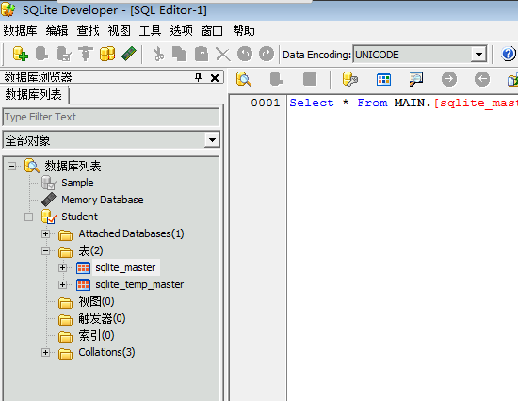This screenshot has width=518, height=401.
Task: Click the Delete X icon in toolbar
Action: (x=223, y=55)
